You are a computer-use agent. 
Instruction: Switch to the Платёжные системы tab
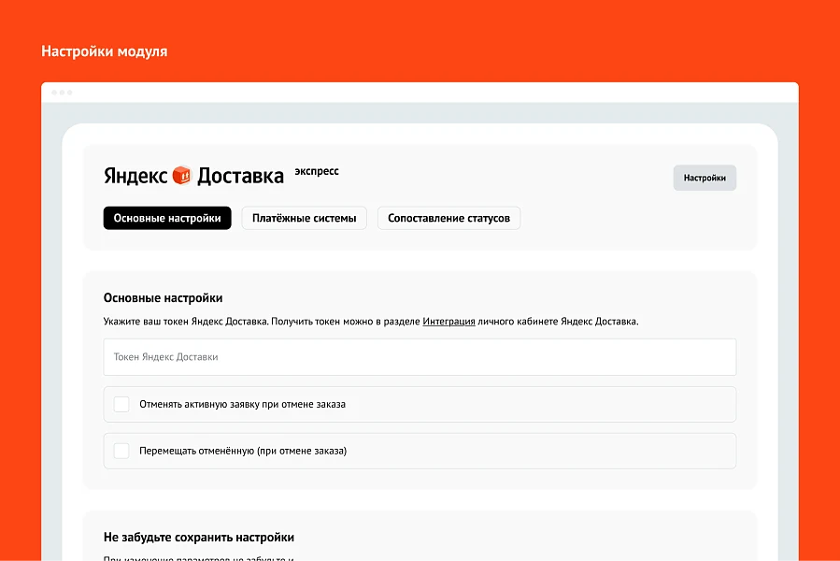pos(305,218)
